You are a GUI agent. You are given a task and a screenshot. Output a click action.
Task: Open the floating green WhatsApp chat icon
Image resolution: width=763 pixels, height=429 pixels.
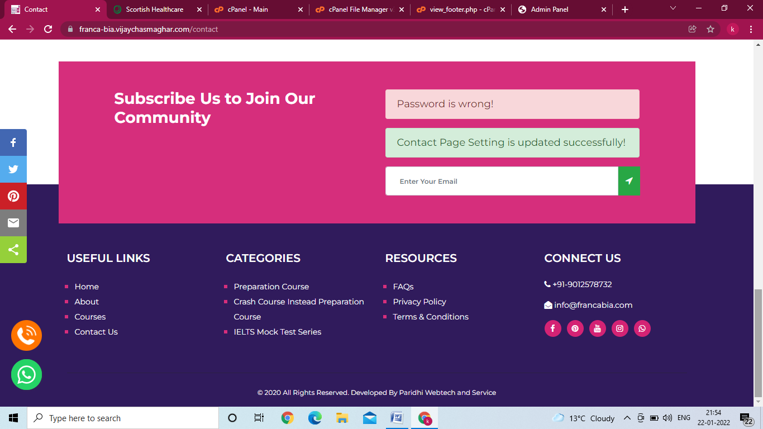point(26,374)
